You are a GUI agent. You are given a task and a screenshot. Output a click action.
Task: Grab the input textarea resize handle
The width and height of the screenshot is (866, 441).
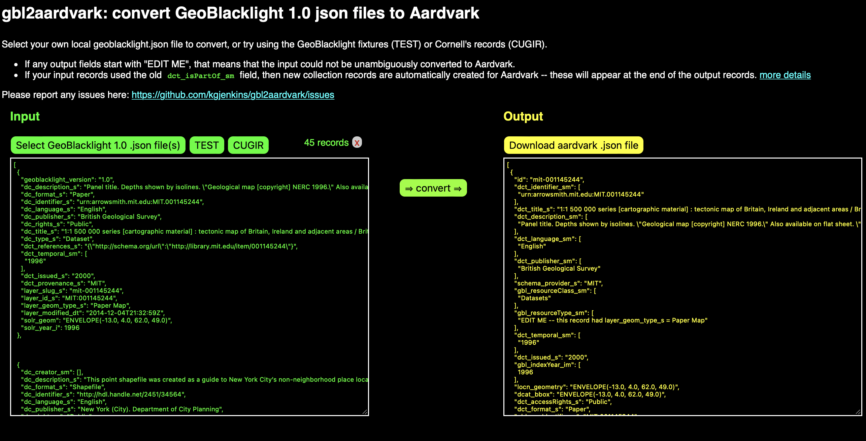pyautogui.click(x=365, y=412)
